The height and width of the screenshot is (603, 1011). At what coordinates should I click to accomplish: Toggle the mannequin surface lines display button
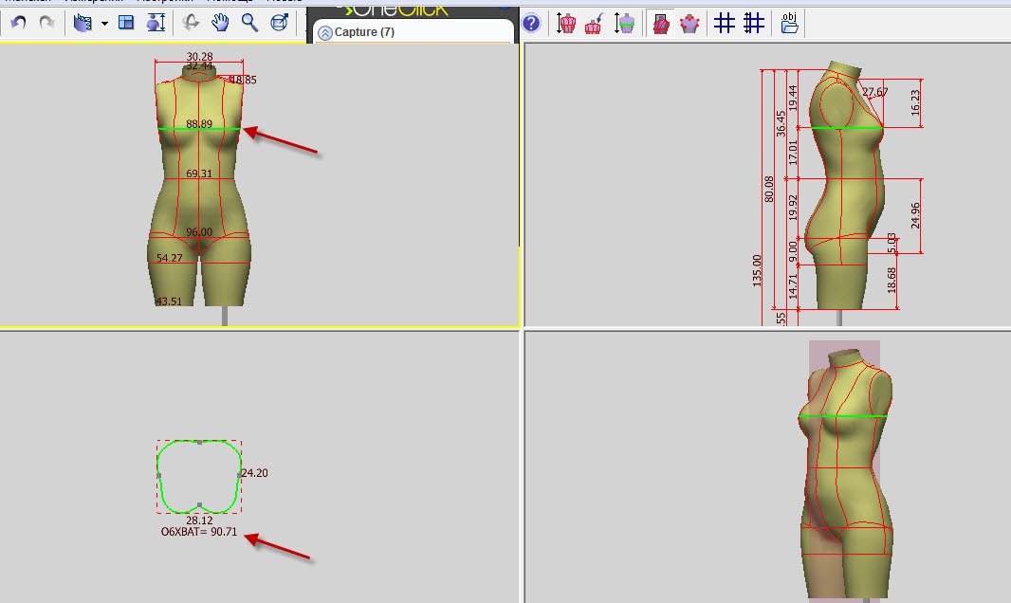pos(661,23)
